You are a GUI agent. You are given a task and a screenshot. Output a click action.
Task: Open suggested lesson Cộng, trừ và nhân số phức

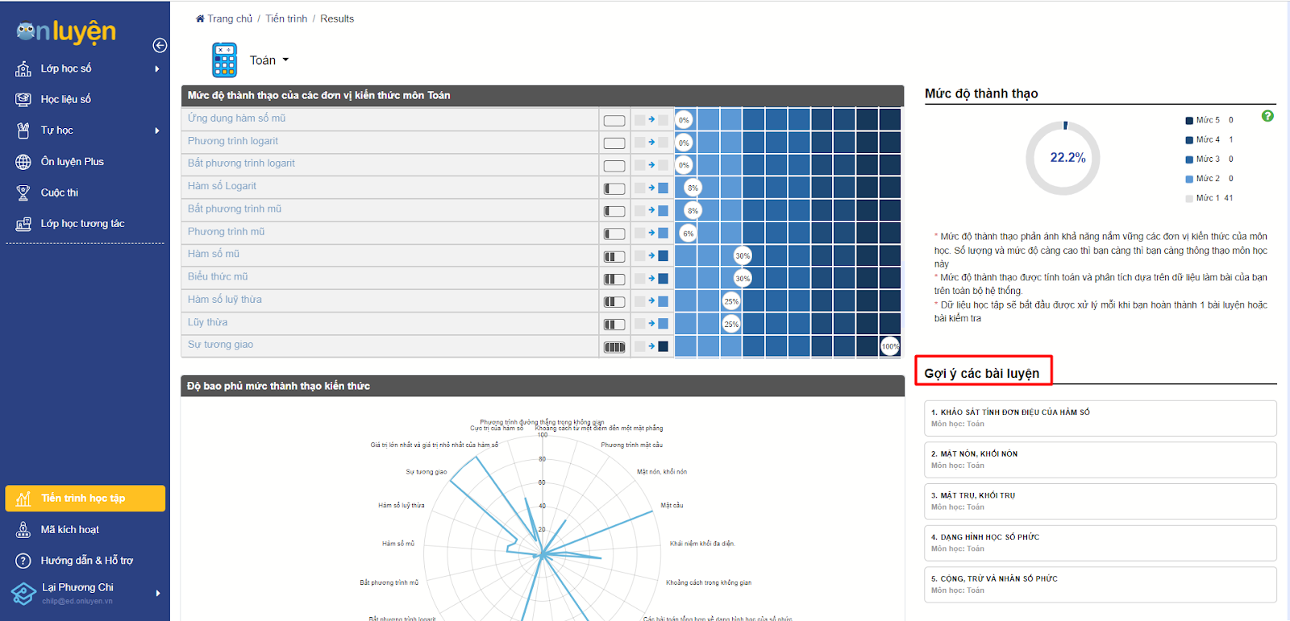coord(1101,585)
